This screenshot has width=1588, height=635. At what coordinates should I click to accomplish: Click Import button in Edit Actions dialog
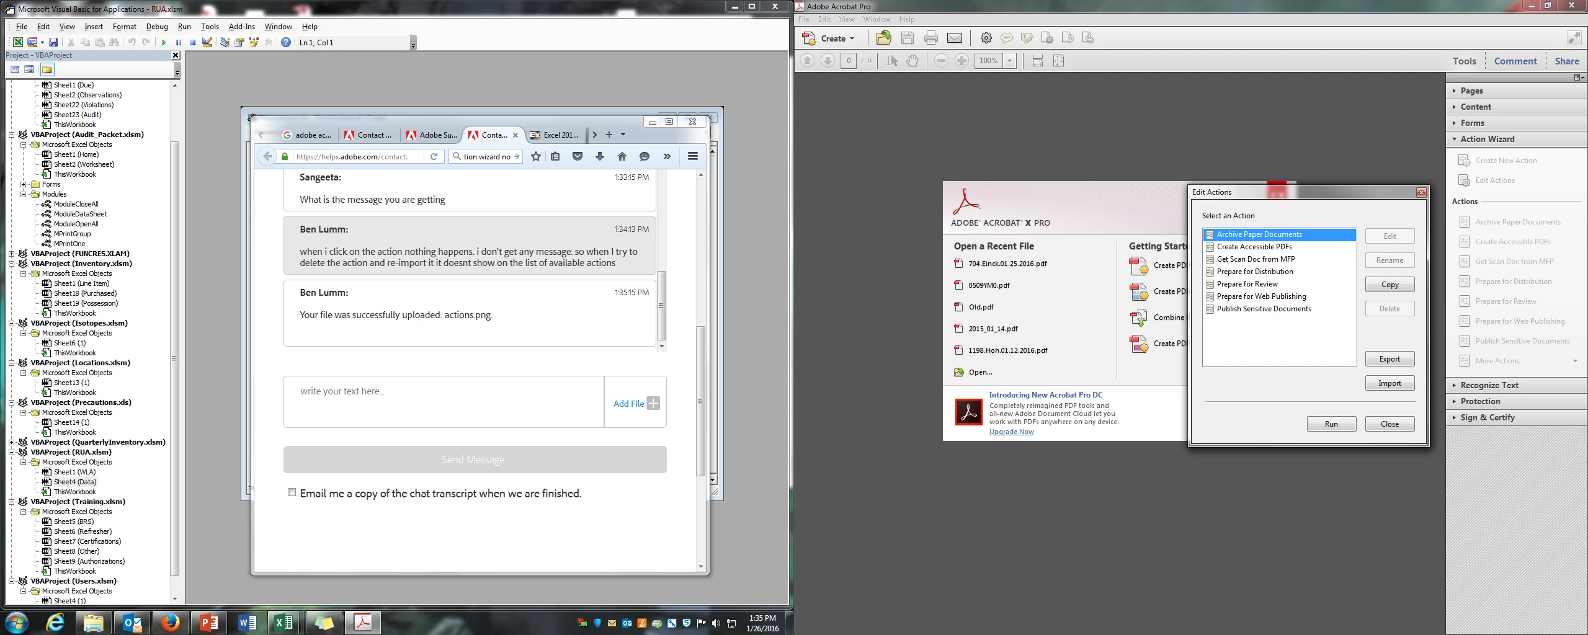point(1389,383)
